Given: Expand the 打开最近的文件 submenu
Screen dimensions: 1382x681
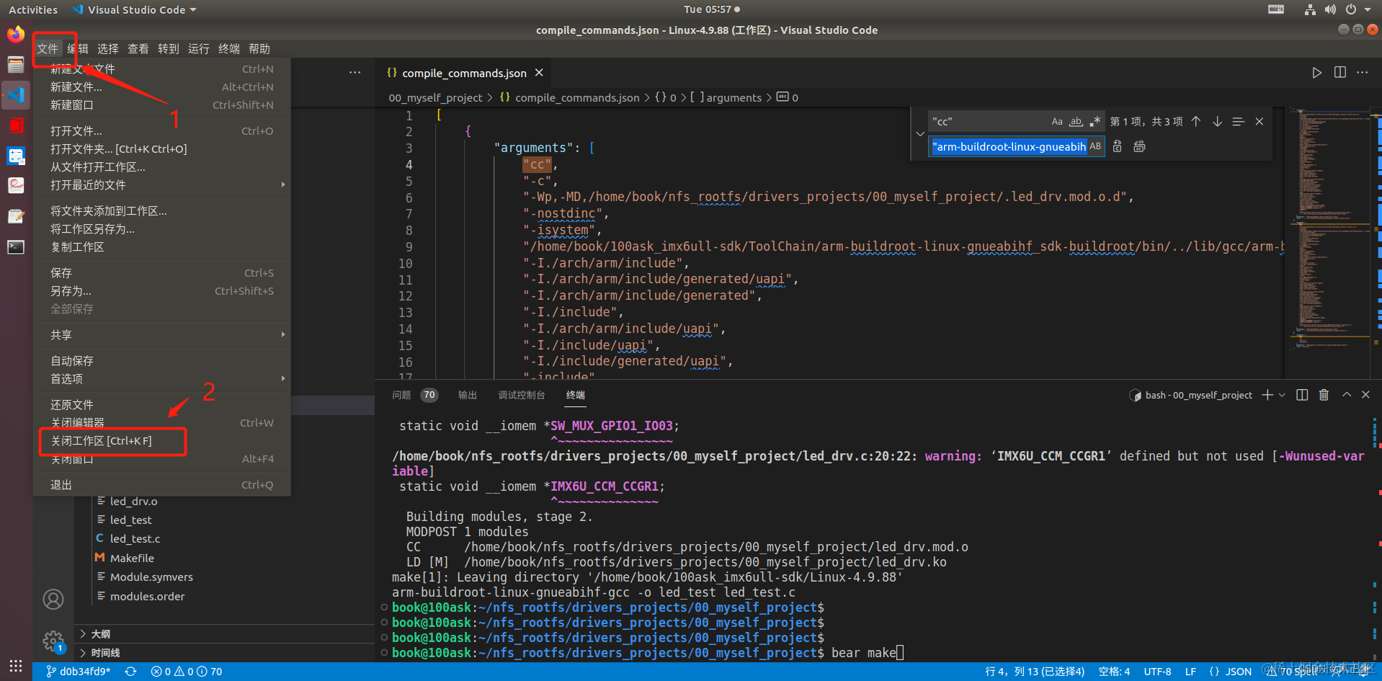Looking at the screenshot, I should [x=162, y=185].
